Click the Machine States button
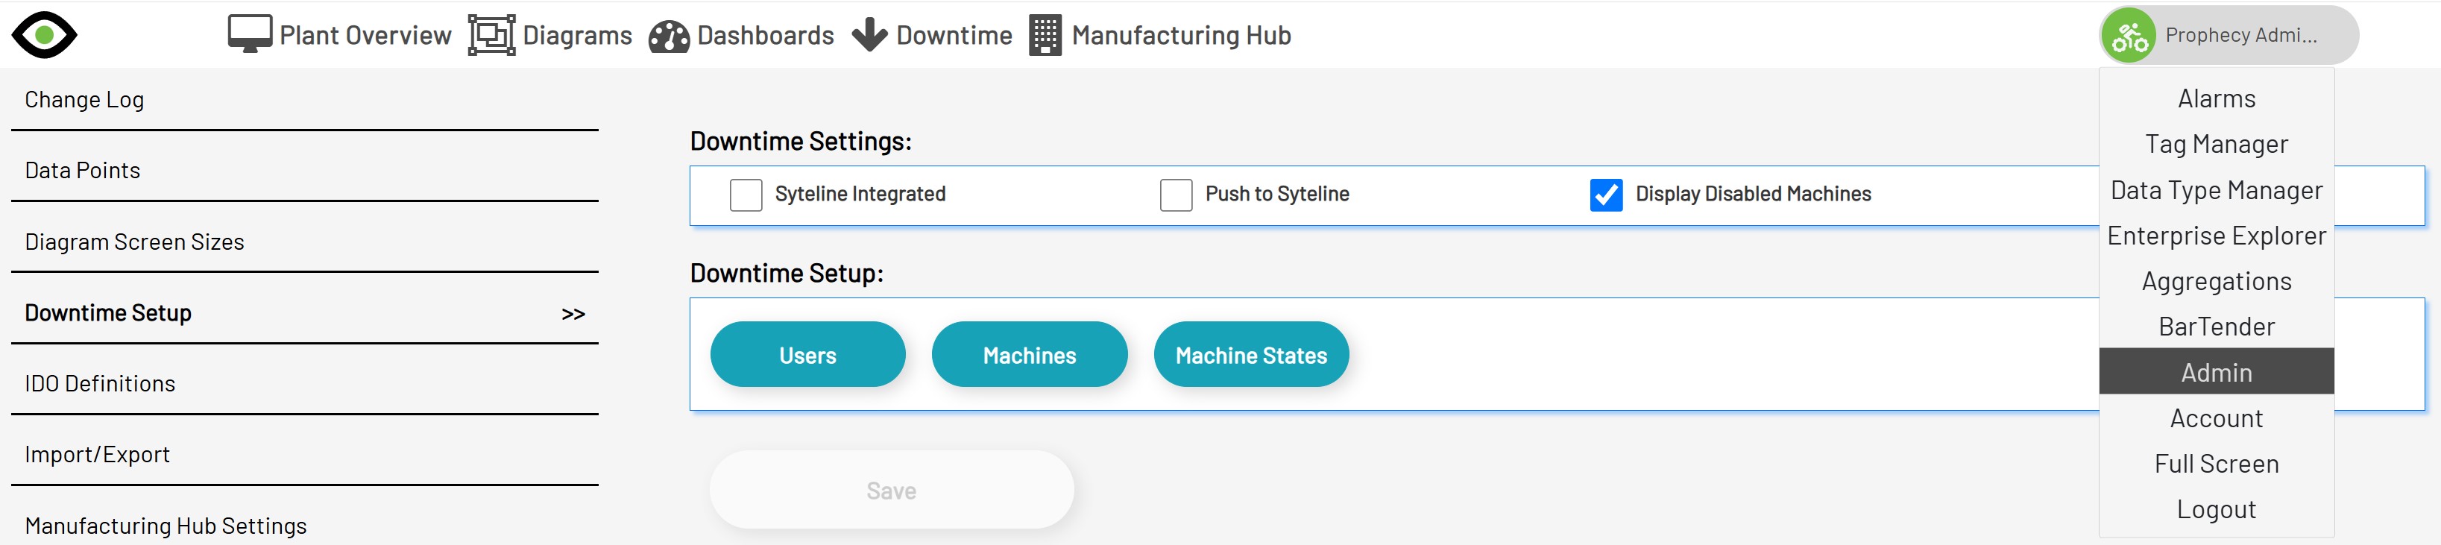This screenshot has height=545, width=2441. (1251, 356)
